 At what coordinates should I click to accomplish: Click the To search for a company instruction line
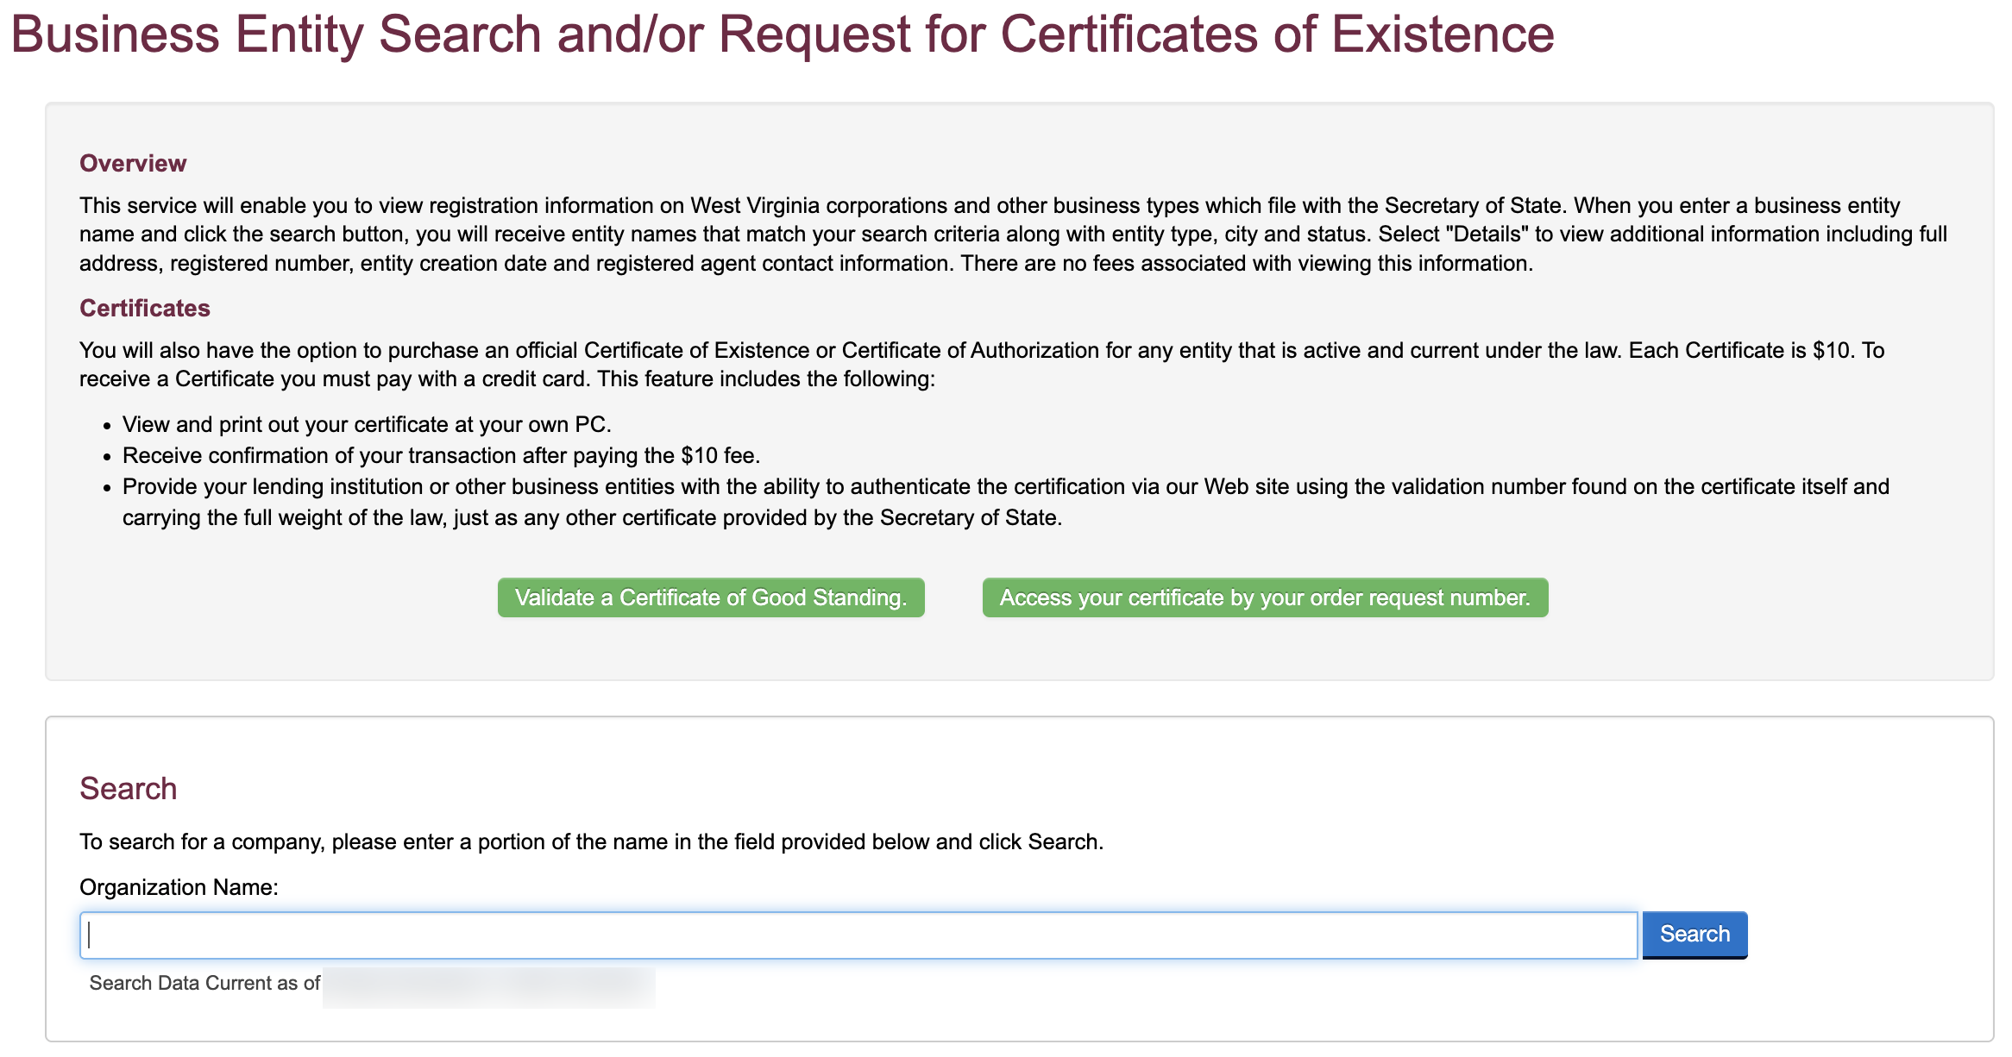point(591,841)
